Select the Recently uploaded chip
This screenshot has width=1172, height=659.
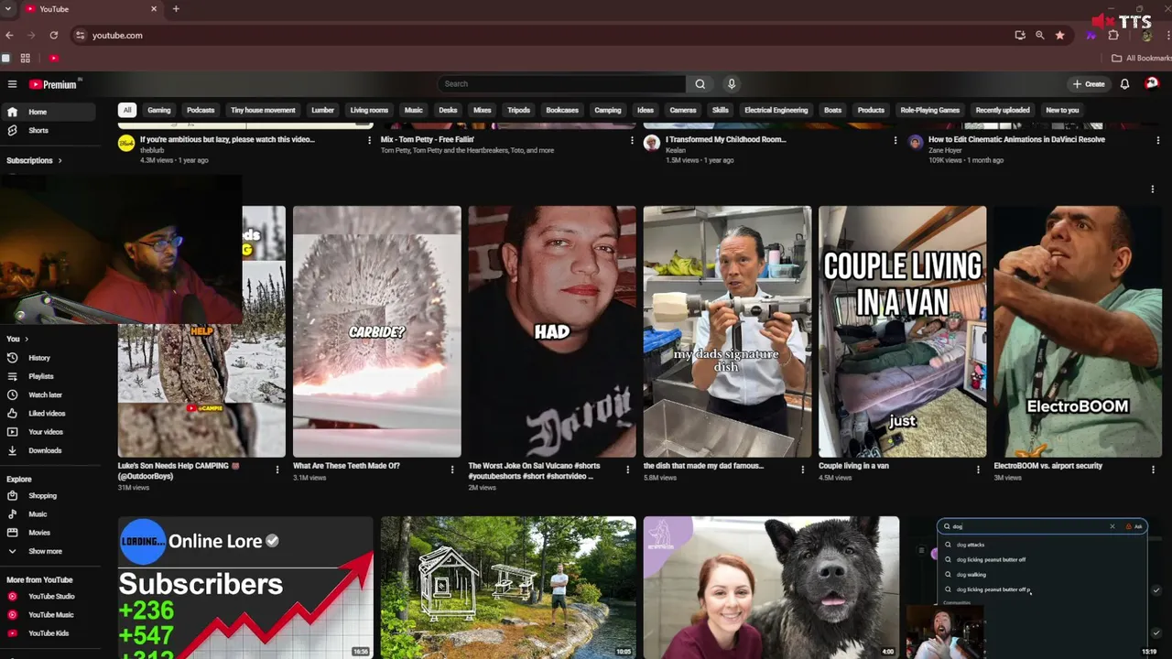pyautogui.click(x=1003, y=110)
